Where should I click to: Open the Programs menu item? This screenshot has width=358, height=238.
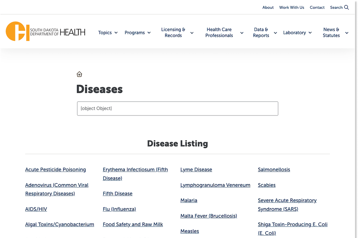click(x=135, y=33)
